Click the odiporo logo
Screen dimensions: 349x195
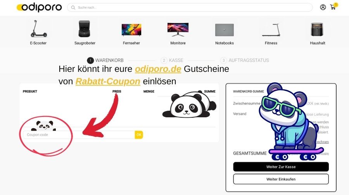click(39, 7)
